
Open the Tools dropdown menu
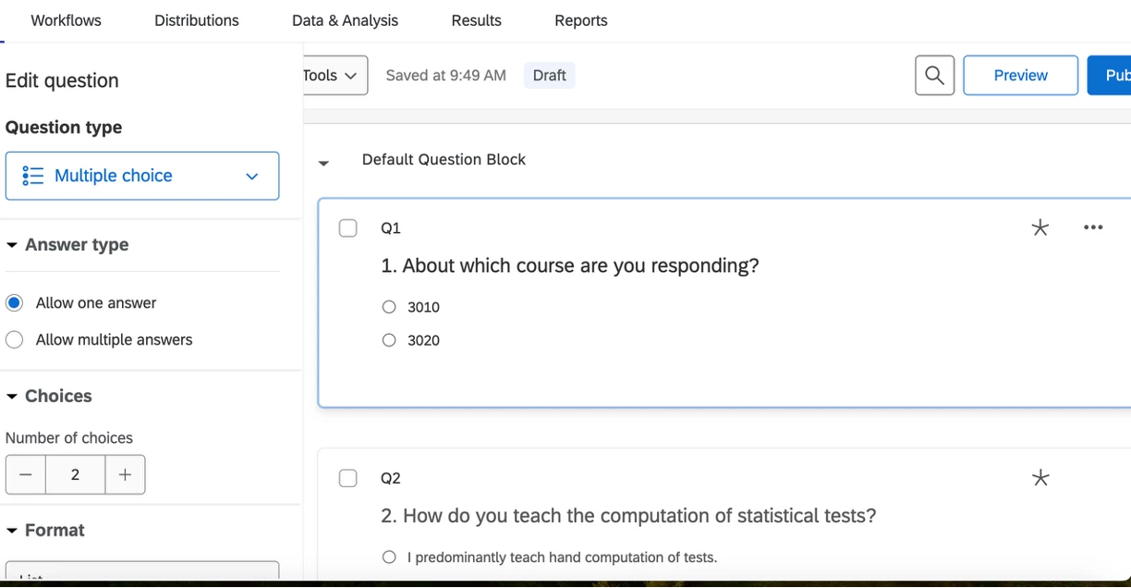(x=331, y=76)
